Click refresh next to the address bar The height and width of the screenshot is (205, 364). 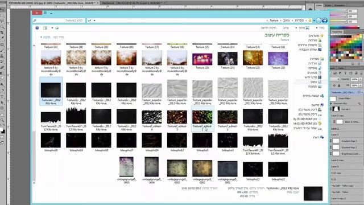pos(90,20)
